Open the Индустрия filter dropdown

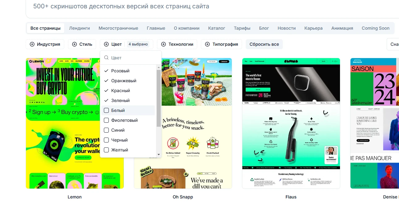pos(45,44)
